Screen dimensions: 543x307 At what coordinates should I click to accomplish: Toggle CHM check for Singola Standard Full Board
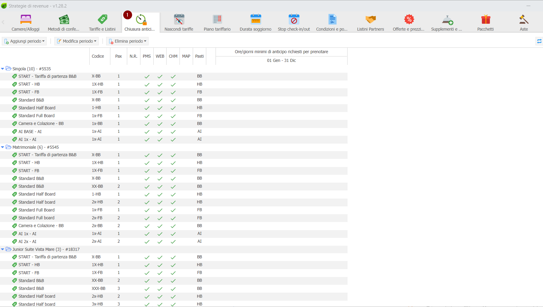point(173,116)
